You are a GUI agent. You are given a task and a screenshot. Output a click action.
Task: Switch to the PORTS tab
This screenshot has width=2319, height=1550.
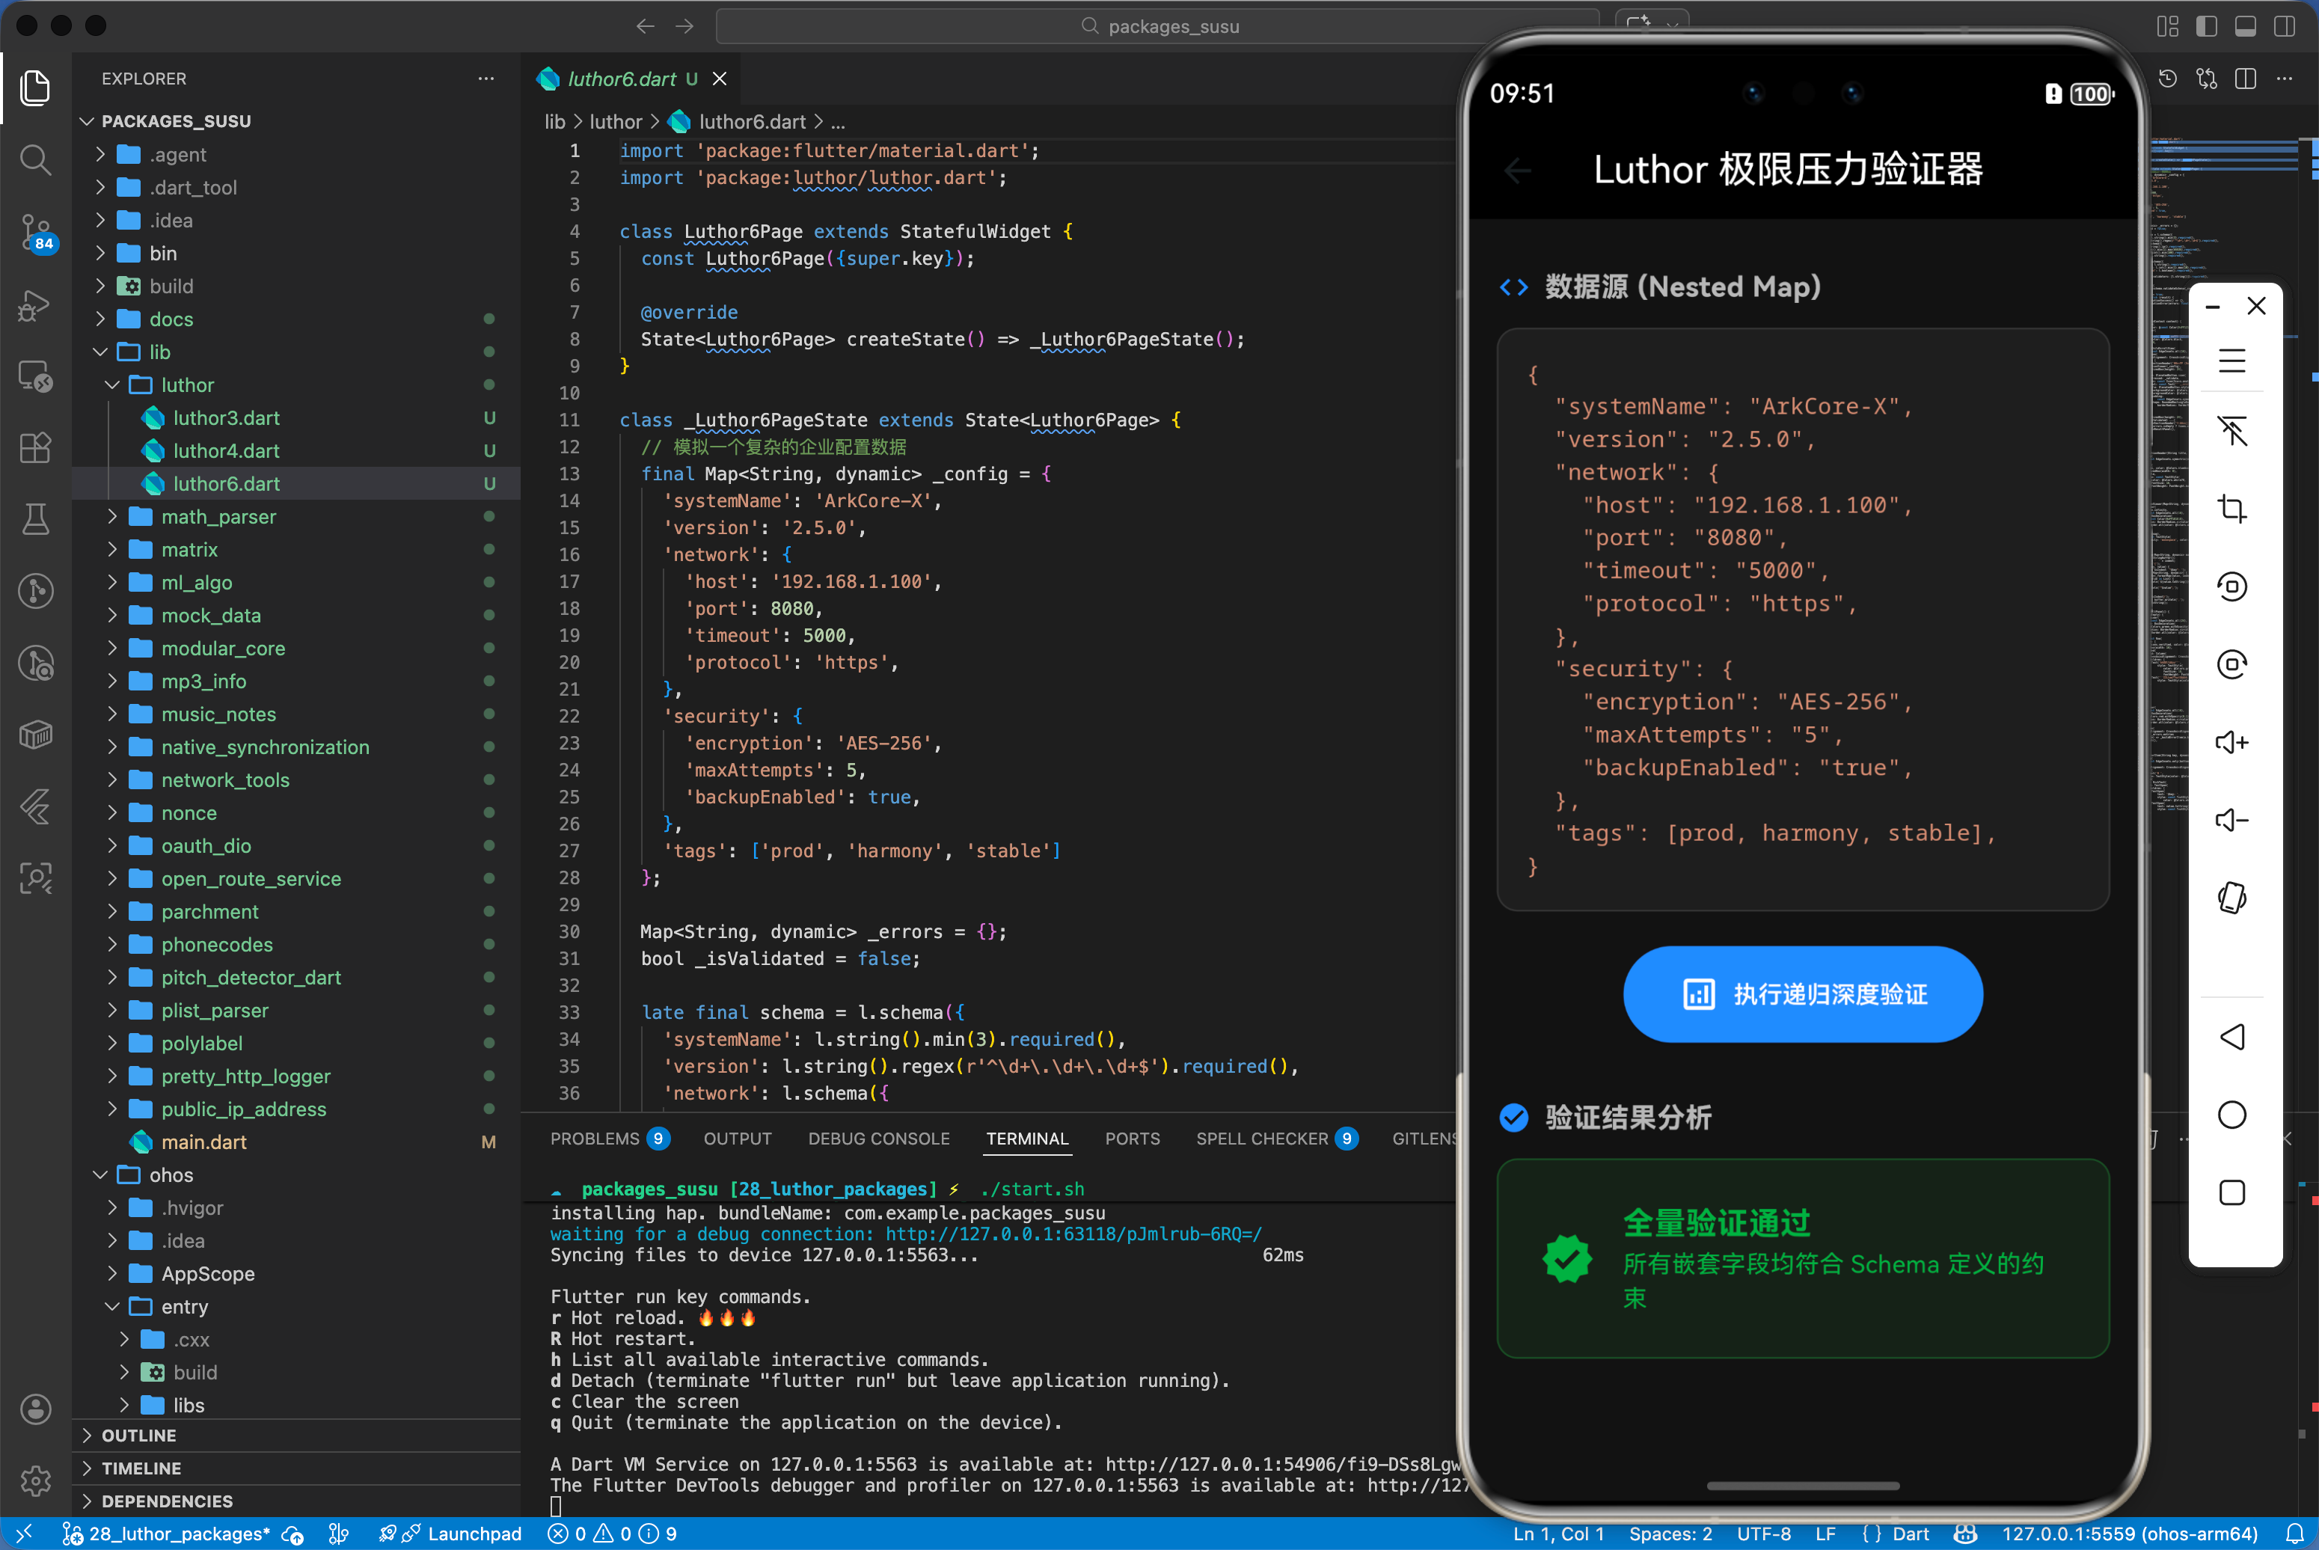tap(1132, 1138)
